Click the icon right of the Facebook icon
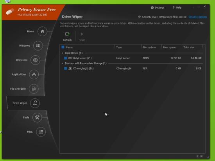215x161 pixels. [201, 156]
